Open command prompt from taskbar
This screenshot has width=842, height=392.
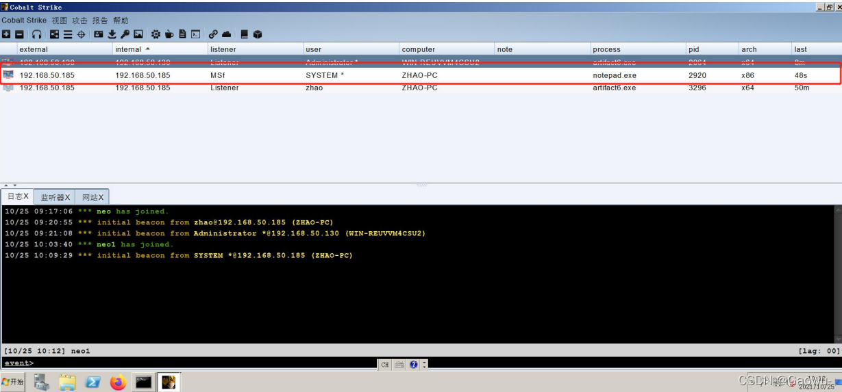pos(143,382)
